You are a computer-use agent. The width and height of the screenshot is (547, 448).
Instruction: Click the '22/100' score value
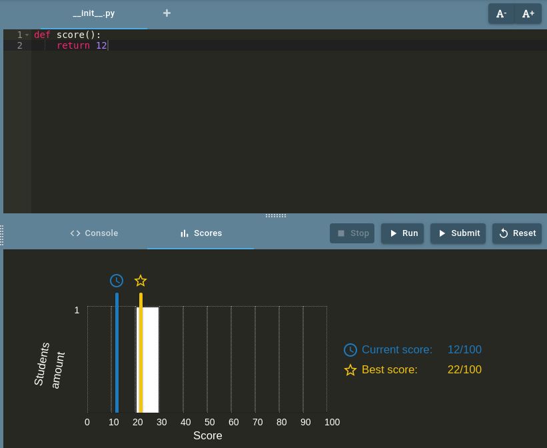tap(464, 369)
